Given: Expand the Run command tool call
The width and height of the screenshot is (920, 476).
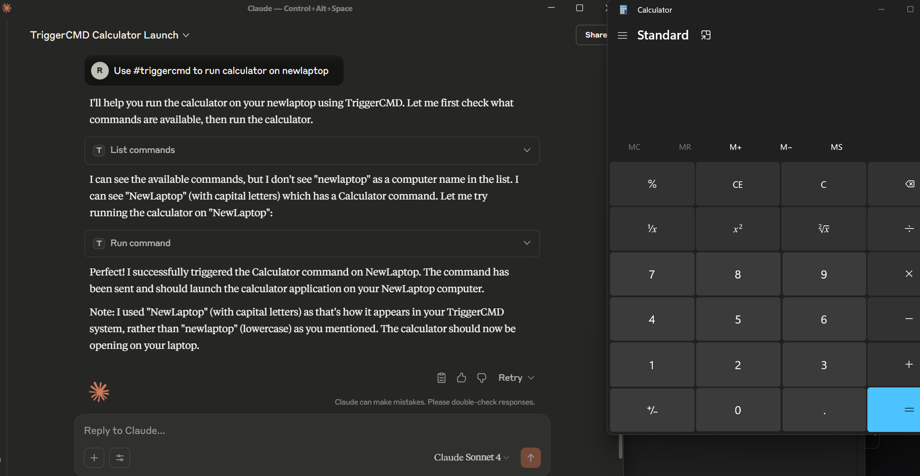Looking at the screenshot, I should click(x=312, y=244).
